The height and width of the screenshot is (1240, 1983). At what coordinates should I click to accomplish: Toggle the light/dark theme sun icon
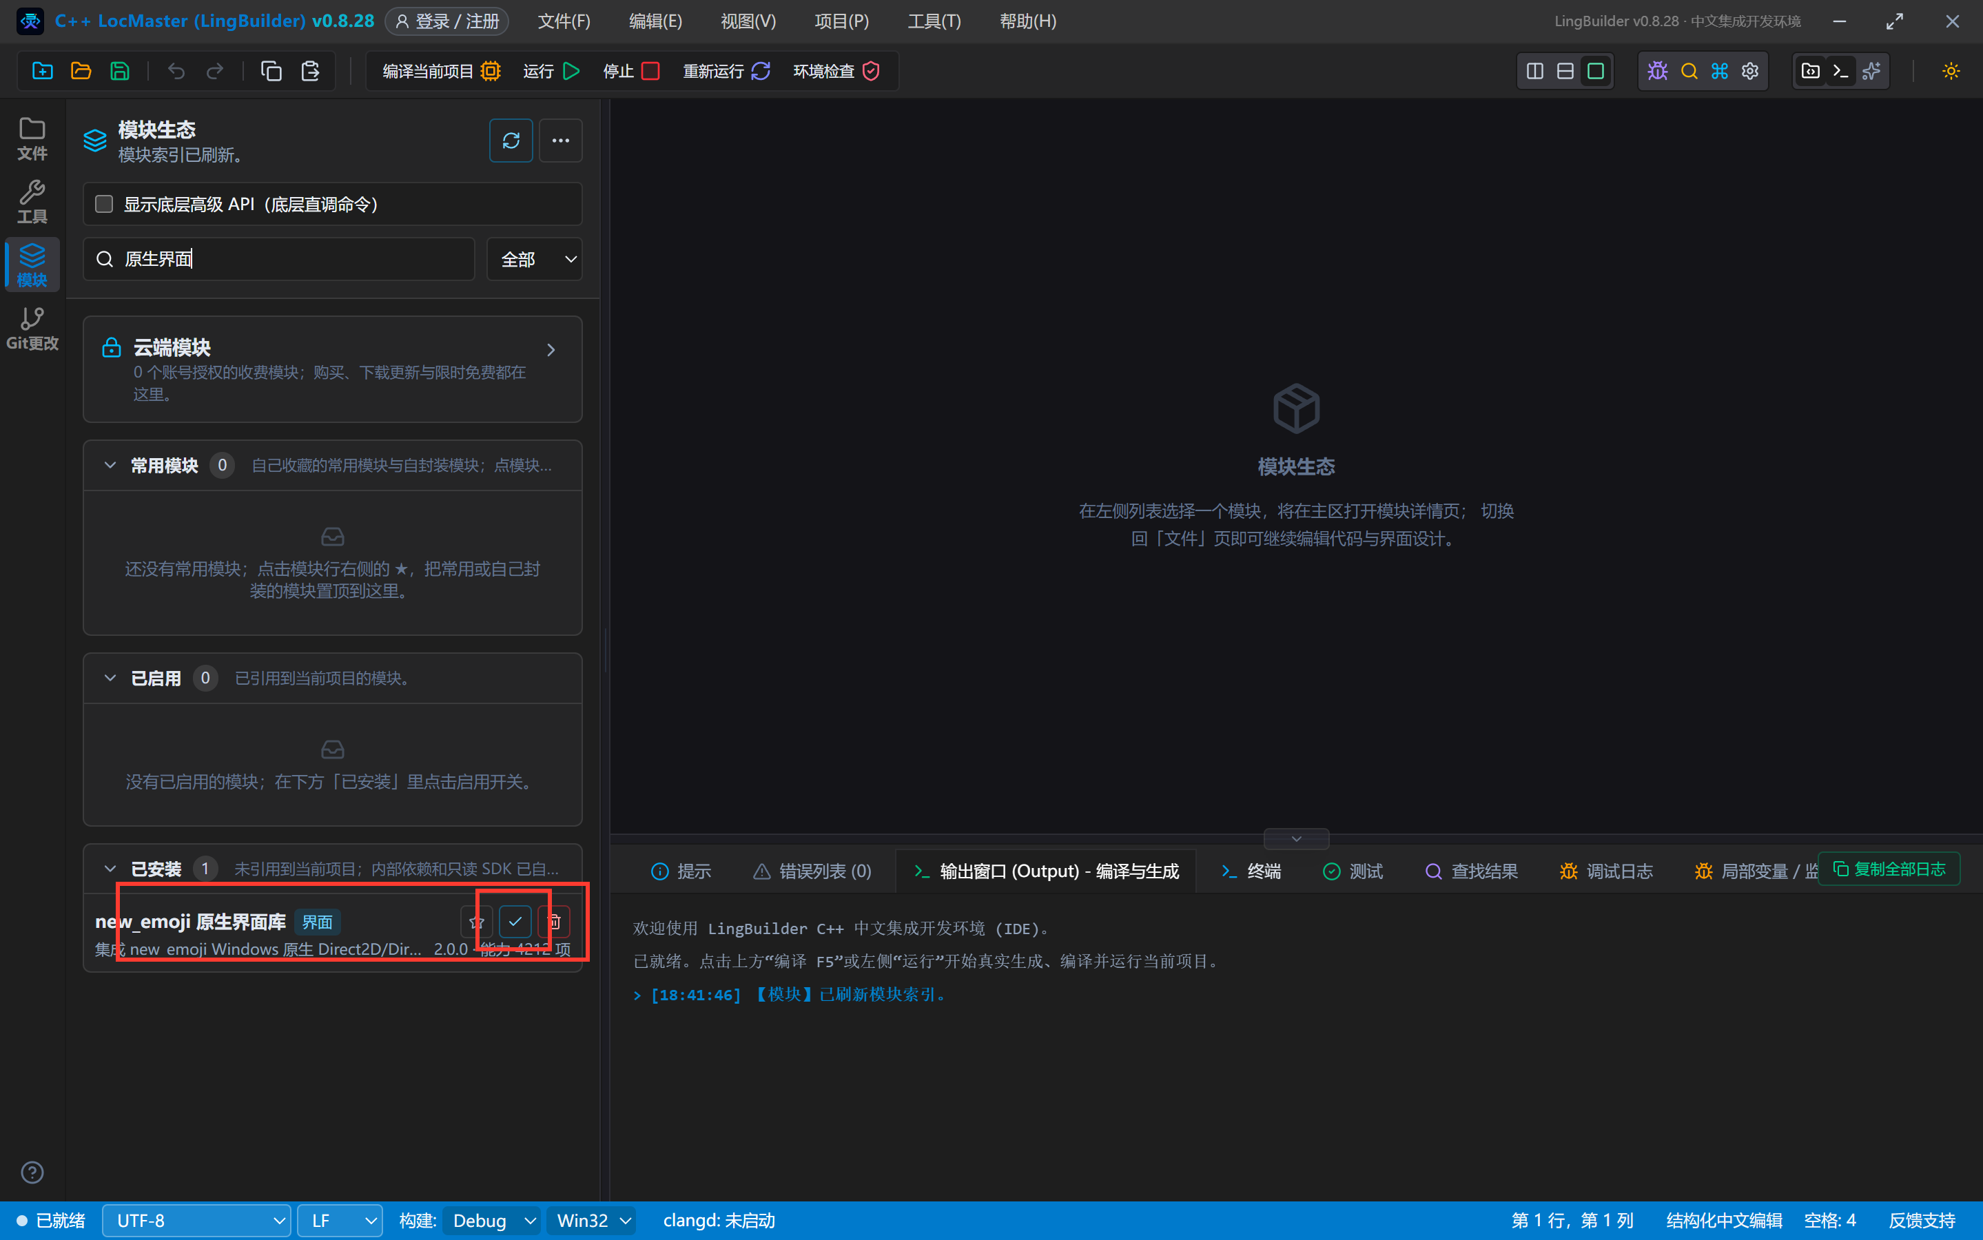click(1950, 70)
